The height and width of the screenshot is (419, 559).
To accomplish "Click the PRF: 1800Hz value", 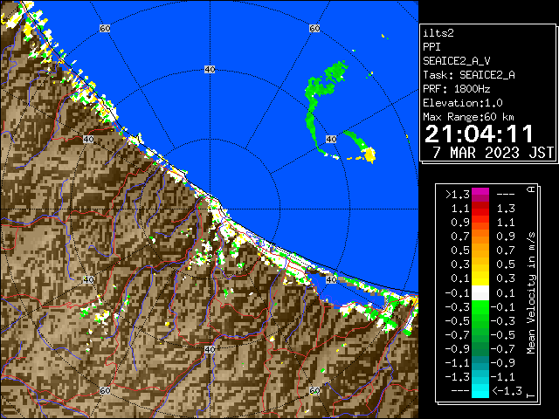I will (x=457, y=89).
